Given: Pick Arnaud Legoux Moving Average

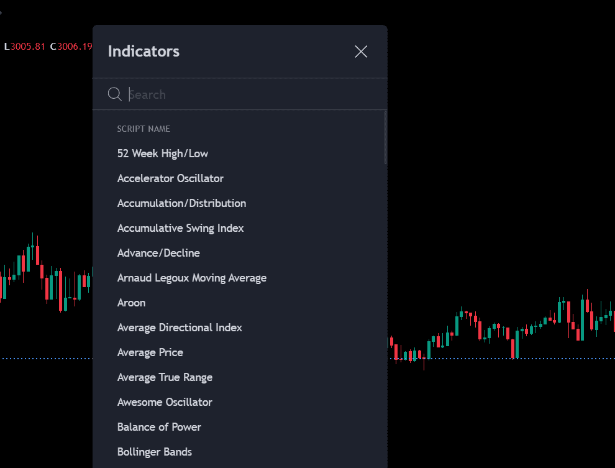Looking at the screenshot, I should (191, 278).
